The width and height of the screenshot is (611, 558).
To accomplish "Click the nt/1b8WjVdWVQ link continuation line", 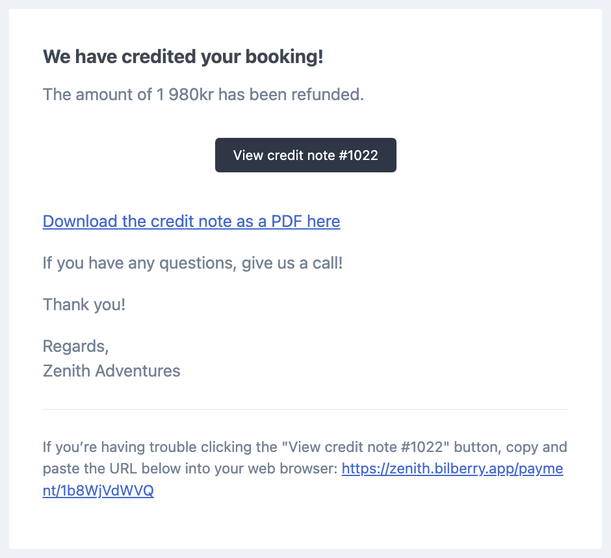I will pyautogui.click(x=98, y=490).
